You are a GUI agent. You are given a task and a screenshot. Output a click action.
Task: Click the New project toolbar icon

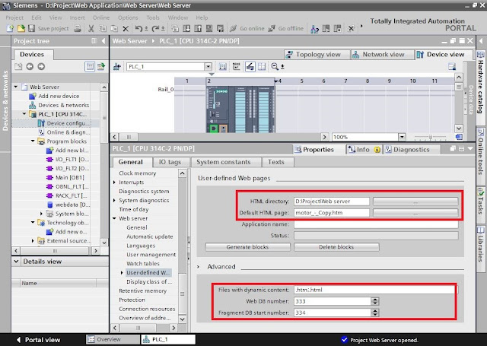coord(10,29)
